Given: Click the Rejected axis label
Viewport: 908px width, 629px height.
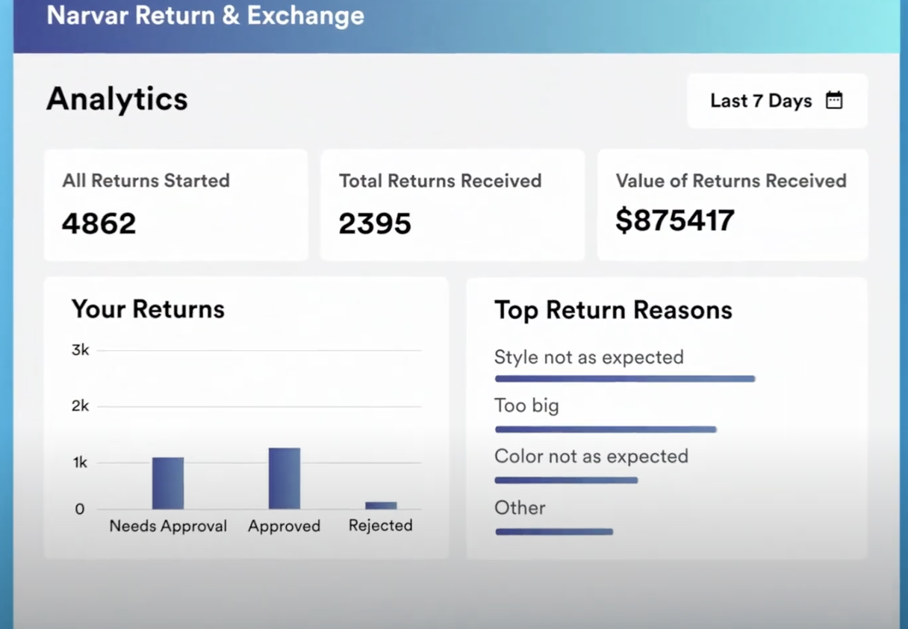Looking at the screenshot, I should pos(381,525).
